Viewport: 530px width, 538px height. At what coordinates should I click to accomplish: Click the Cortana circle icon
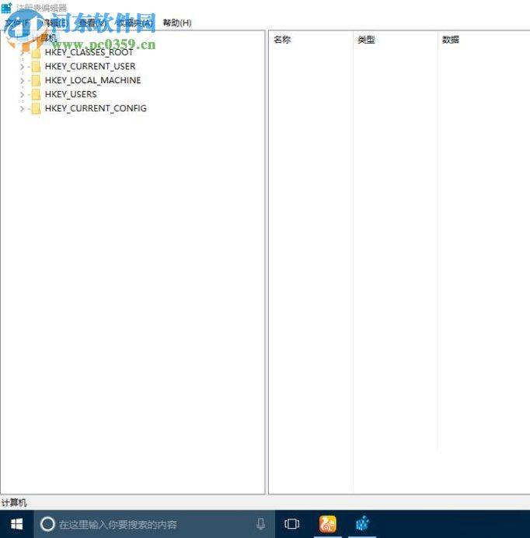[47, 524]
